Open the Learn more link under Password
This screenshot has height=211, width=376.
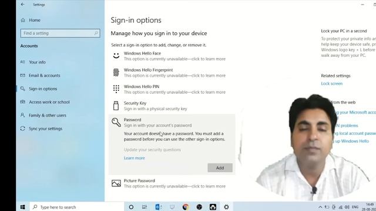coord(135,158)
